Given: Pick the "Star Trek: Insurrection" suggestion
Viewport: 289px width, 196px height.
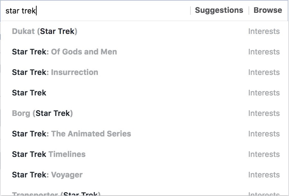Looking at the screenshot, I should tap(55, 72).
